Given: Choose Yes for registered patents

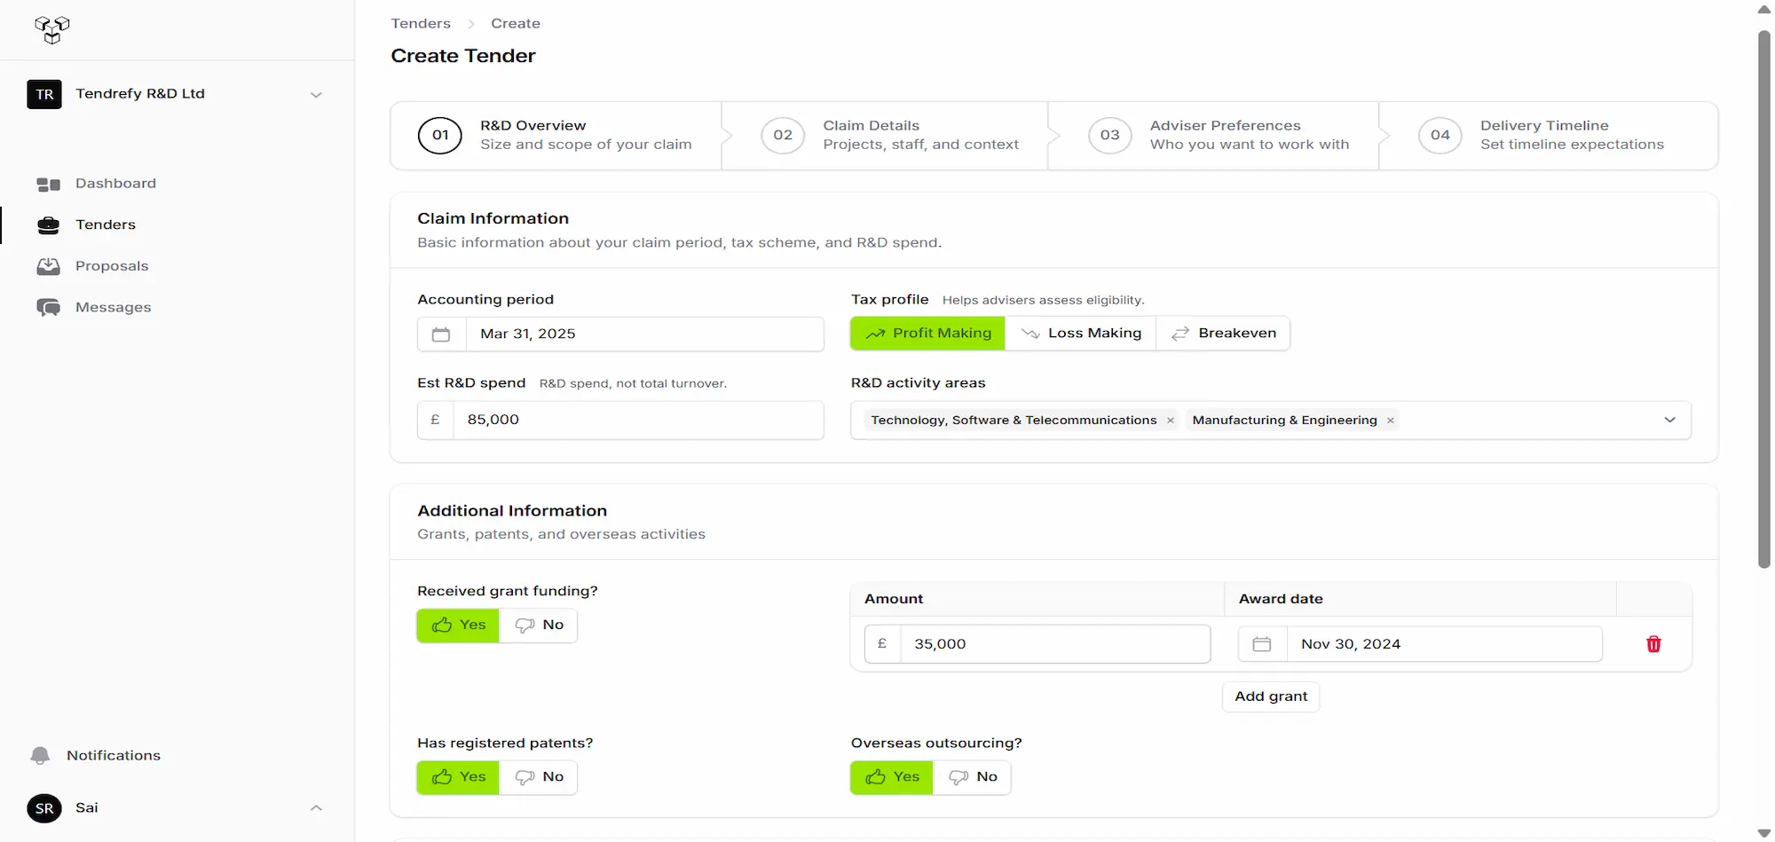Looking at the screenshot, I should pyautogui.click(x=458, y=777).
